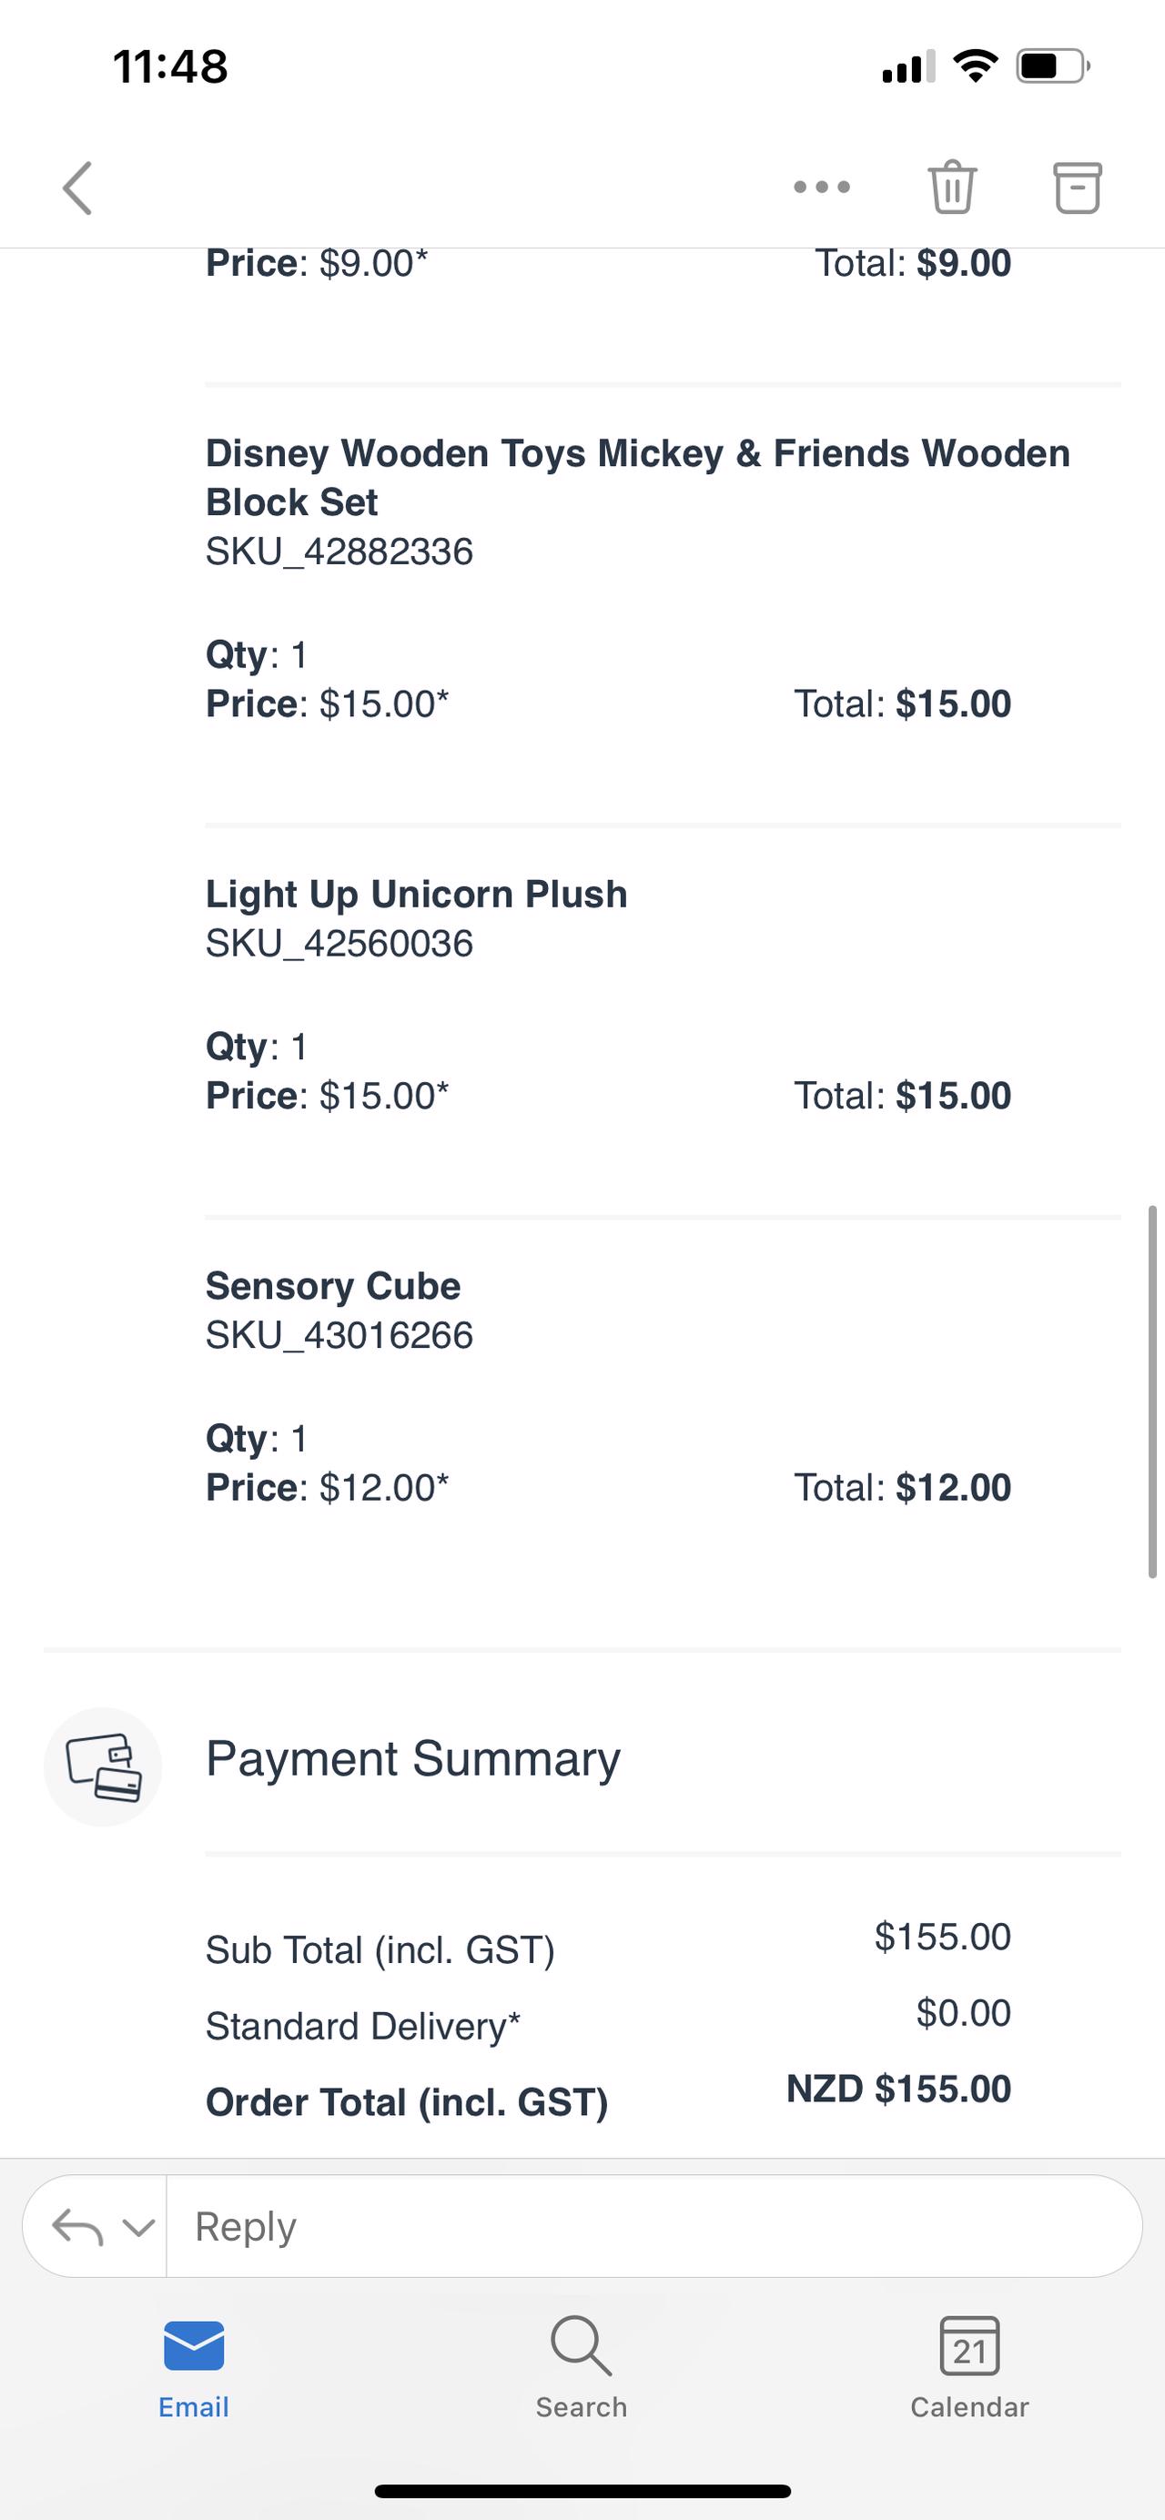Tap the Disney Wooden Toys Block Set title
This screenshot has width=1165, height=2520.
(637, 478)
